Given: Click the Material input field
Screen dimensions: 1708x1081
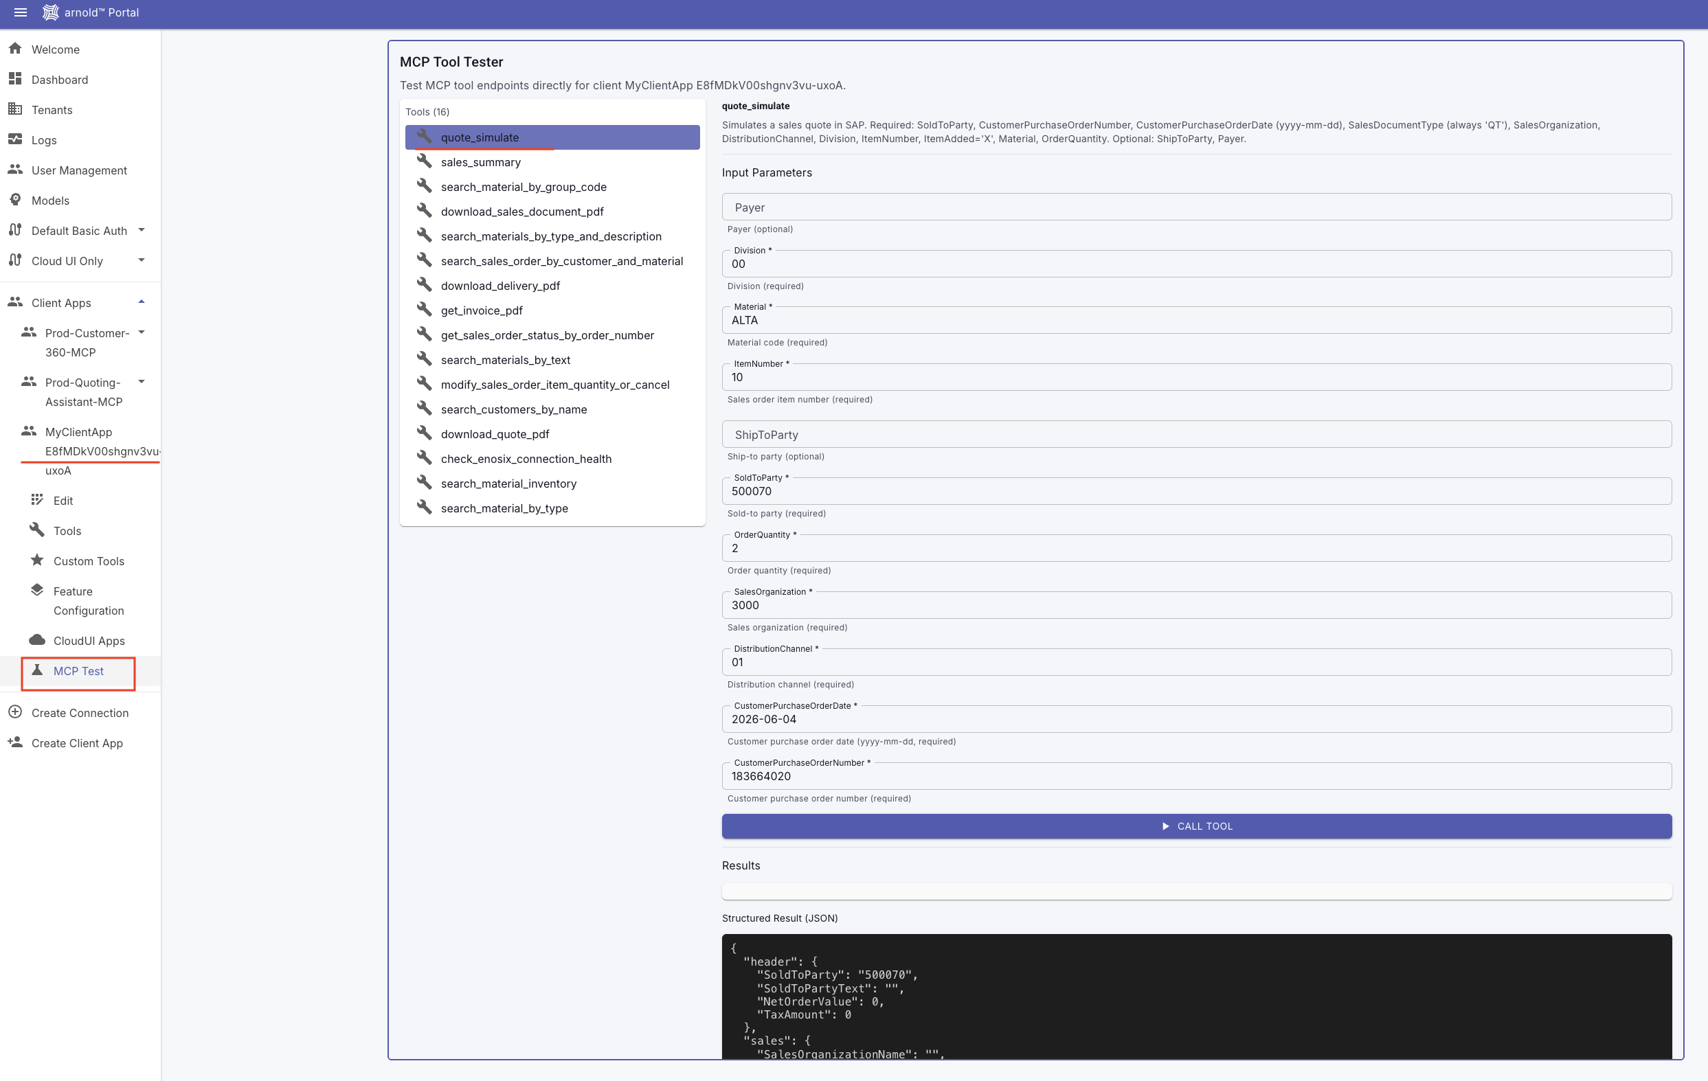Looking at the screenshot, I should click(x=1197, y=321).
